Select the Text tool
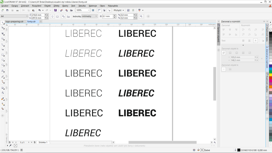The width and height of the screenshot is (272, 153). (3, 71)
